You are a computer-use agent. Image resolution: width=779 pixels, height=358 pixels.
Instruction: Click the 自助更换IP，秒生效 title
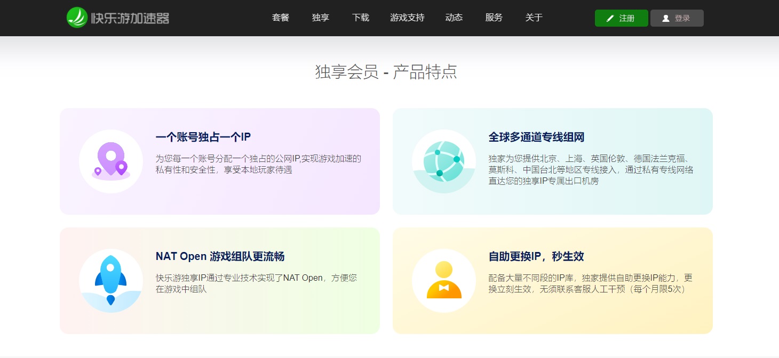point(536,256)
